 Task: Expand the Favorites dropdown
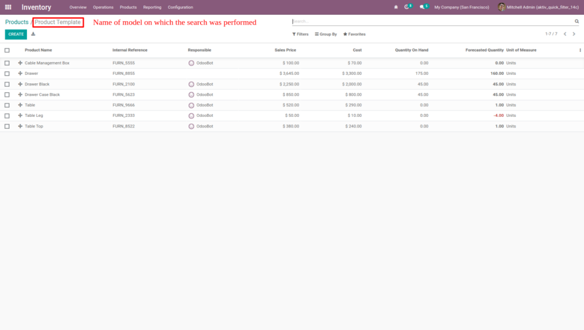[x=354, y=34]
